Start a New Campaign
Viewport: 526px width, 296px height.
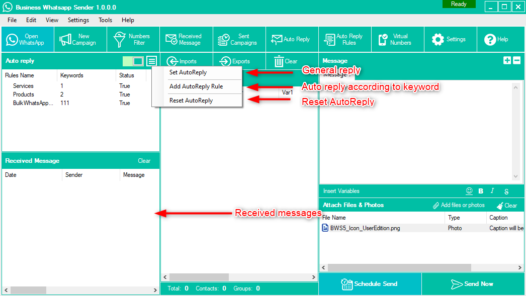click(80, 39)
